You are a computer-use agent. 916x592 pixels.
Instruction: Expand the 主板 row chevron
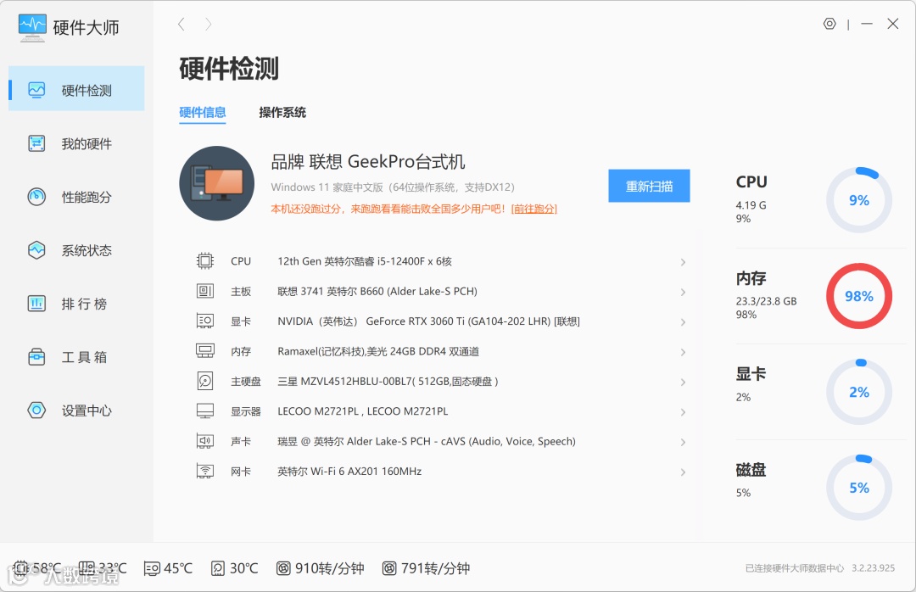pyautogui.click(x=683, y=292)
